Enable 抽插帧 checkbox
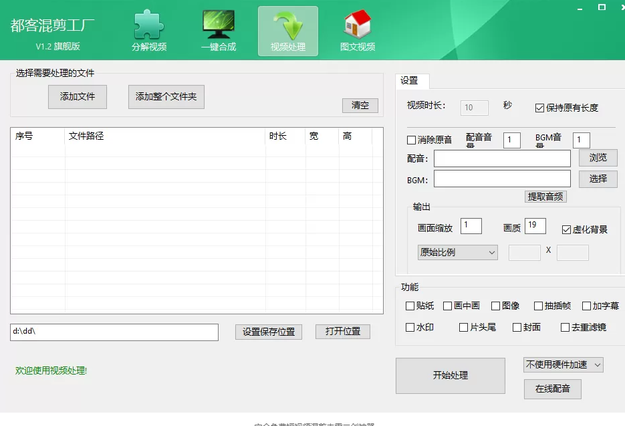The image size is (625, 426). coord(538,306)
